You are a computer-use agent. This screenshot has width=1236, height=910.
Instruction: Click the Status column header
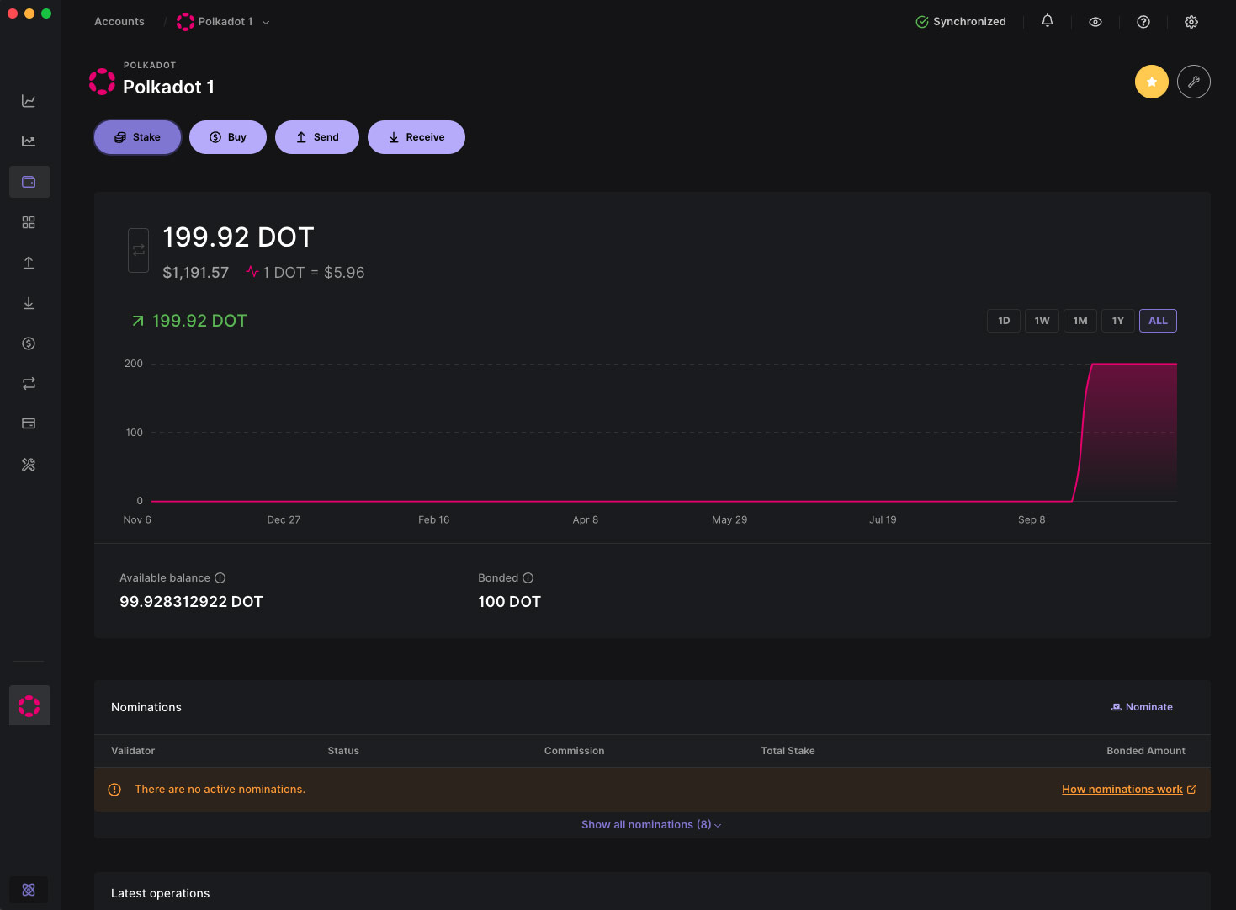(343, 751)
